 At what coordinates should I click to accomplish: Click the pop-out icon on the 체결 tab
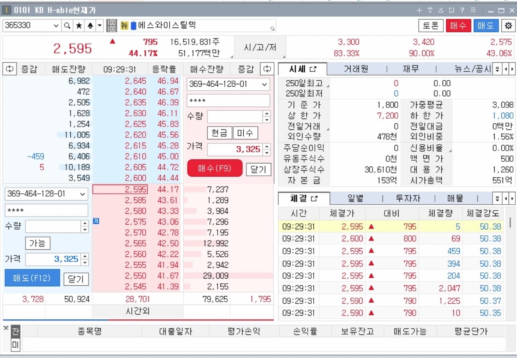tap(314, 198)
